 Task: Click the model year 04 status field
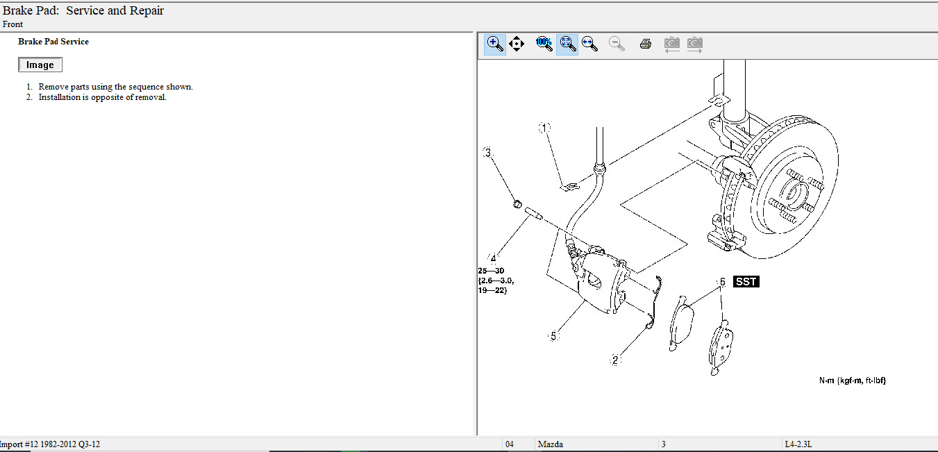510,444
